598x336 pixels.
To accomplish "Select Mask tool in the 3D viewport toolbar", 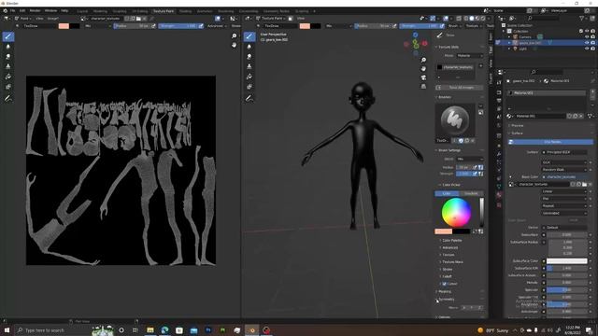I will (x=249, y=87).
